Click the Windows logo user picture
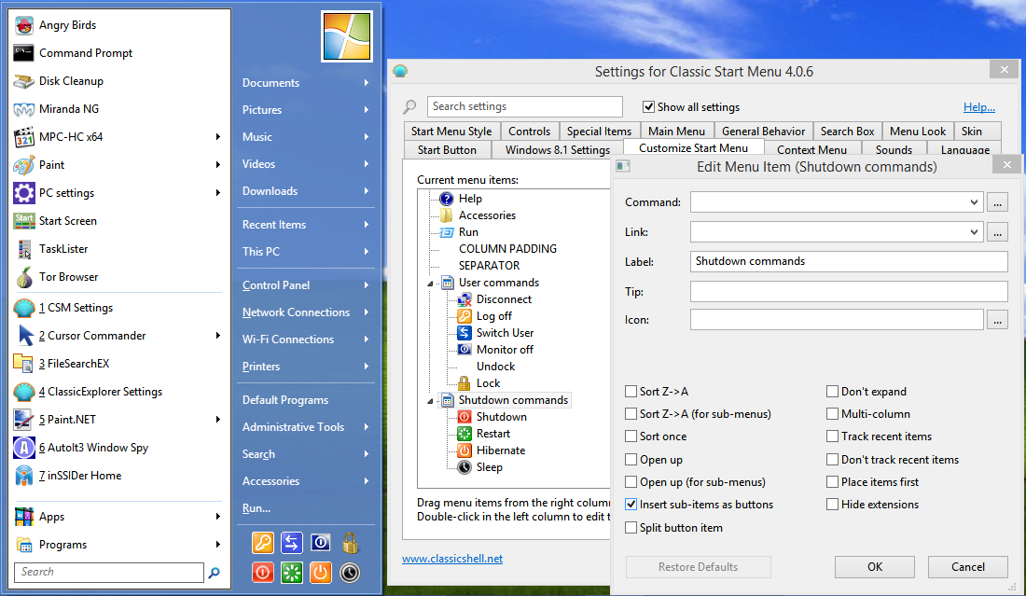1026x596 pixels. click(x=347, y=36)
